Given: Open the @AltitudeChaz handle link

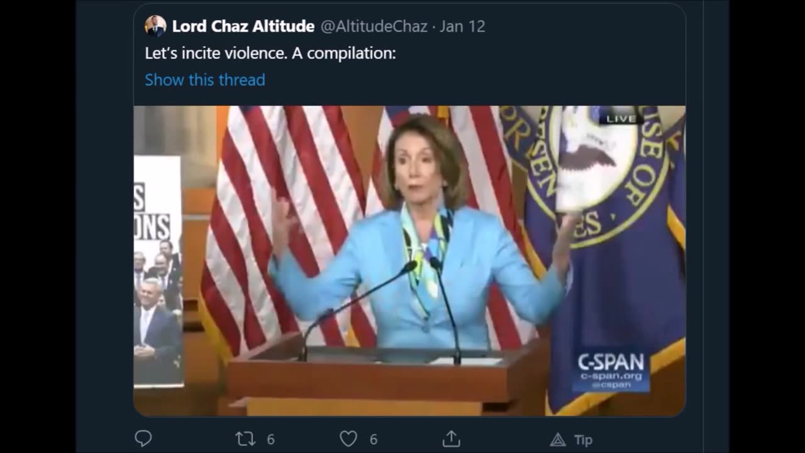Looking at the screenshot, I should click(374, 26).
